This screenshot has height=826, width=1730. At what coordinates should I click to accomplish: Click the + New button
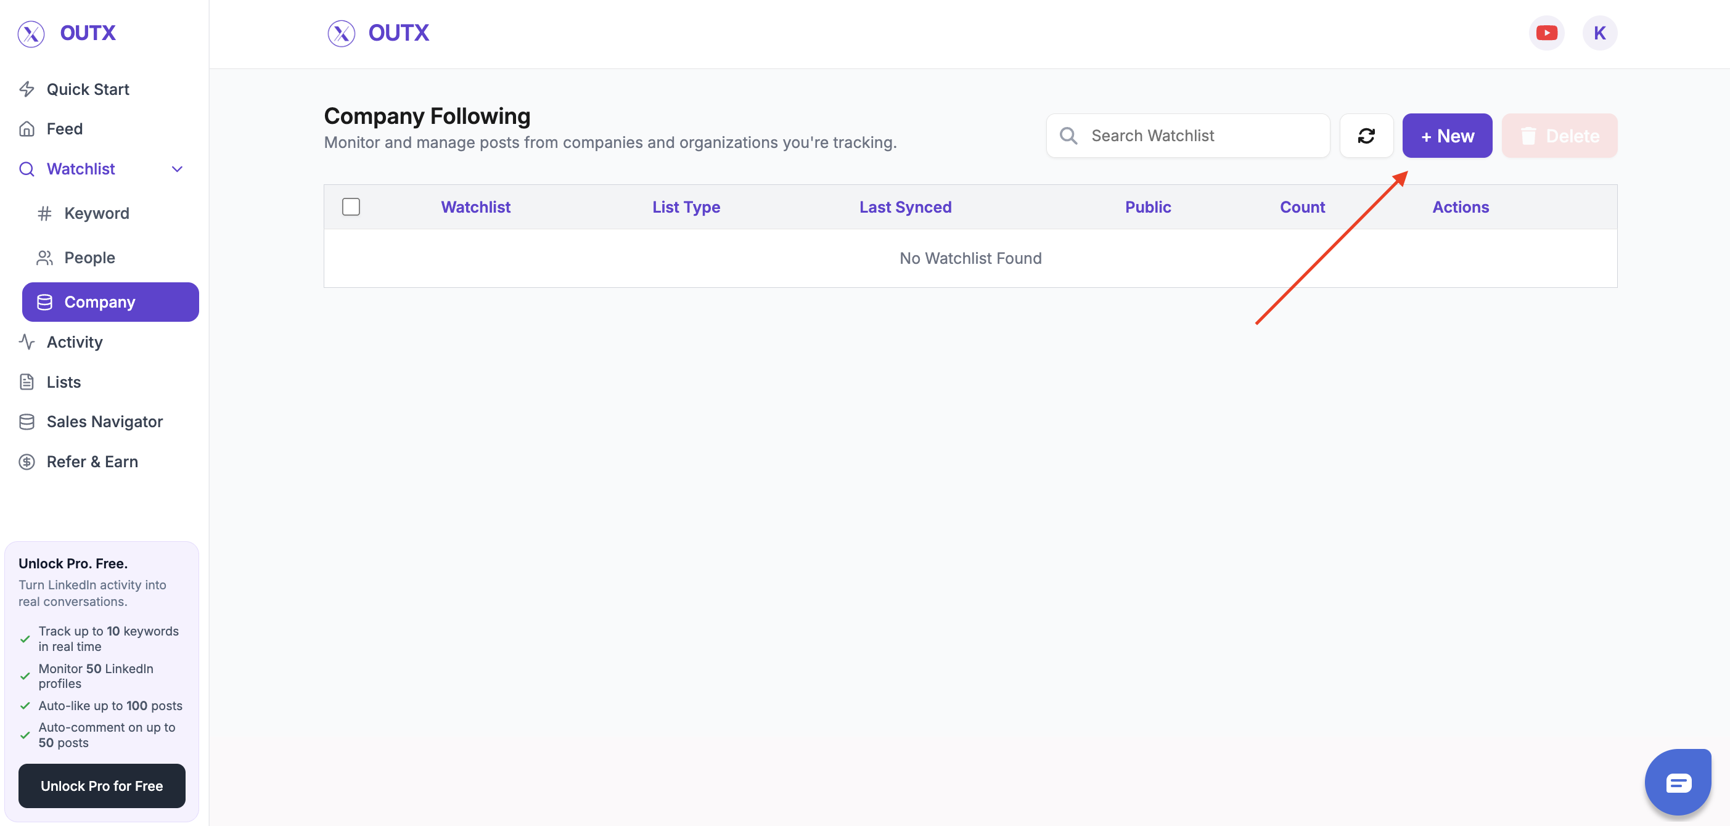coord(1446,135)
